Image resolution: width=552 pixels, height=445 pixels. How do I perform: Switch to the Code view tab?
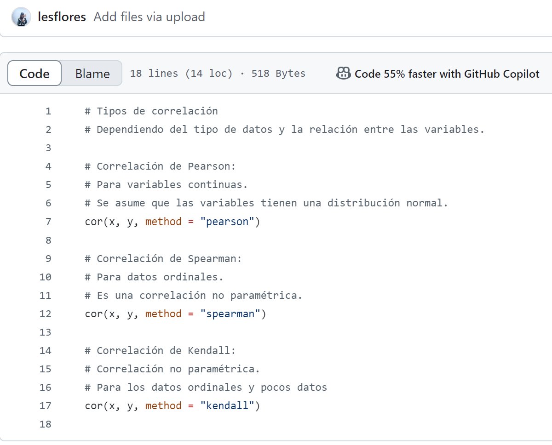(34, 74)
